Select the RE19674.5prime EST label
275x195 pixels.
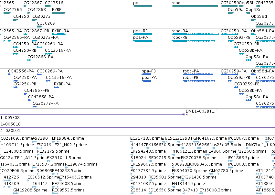[x=81, y=164]
